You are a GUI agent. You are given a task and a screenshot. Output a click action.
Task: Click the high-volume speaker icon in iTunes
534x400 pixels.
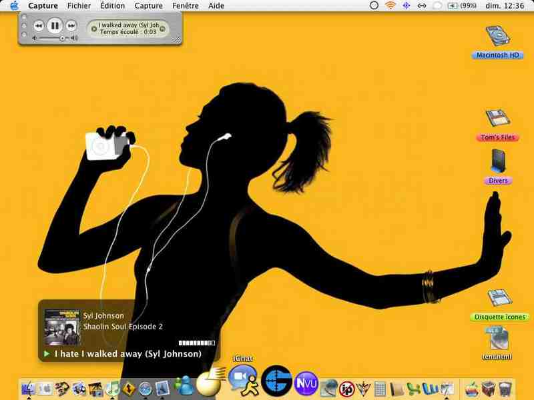tap(74, 39)
